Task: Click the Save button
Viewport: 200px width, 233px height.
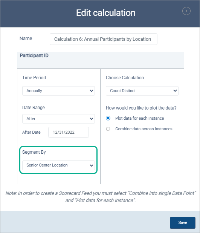Action: (183, 222)
